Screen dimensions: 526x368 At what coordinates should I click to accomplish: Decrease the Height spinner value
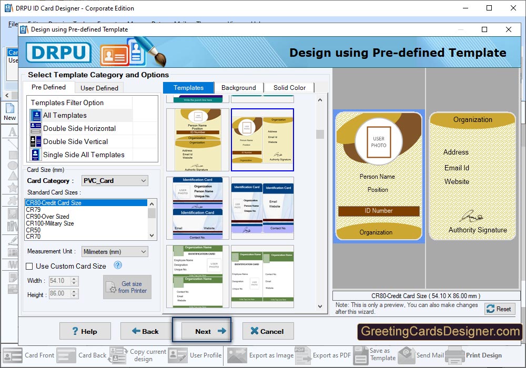75,296
